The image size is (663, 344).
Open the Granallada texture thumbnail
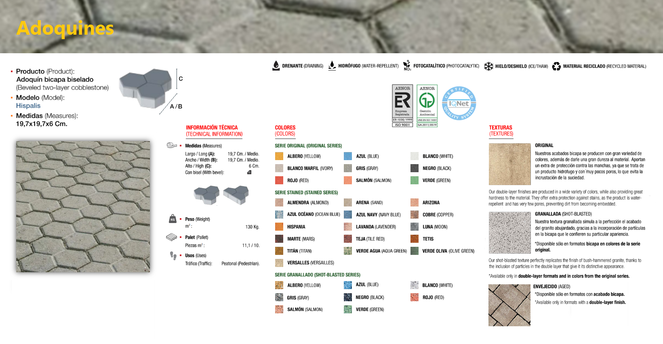509,233
